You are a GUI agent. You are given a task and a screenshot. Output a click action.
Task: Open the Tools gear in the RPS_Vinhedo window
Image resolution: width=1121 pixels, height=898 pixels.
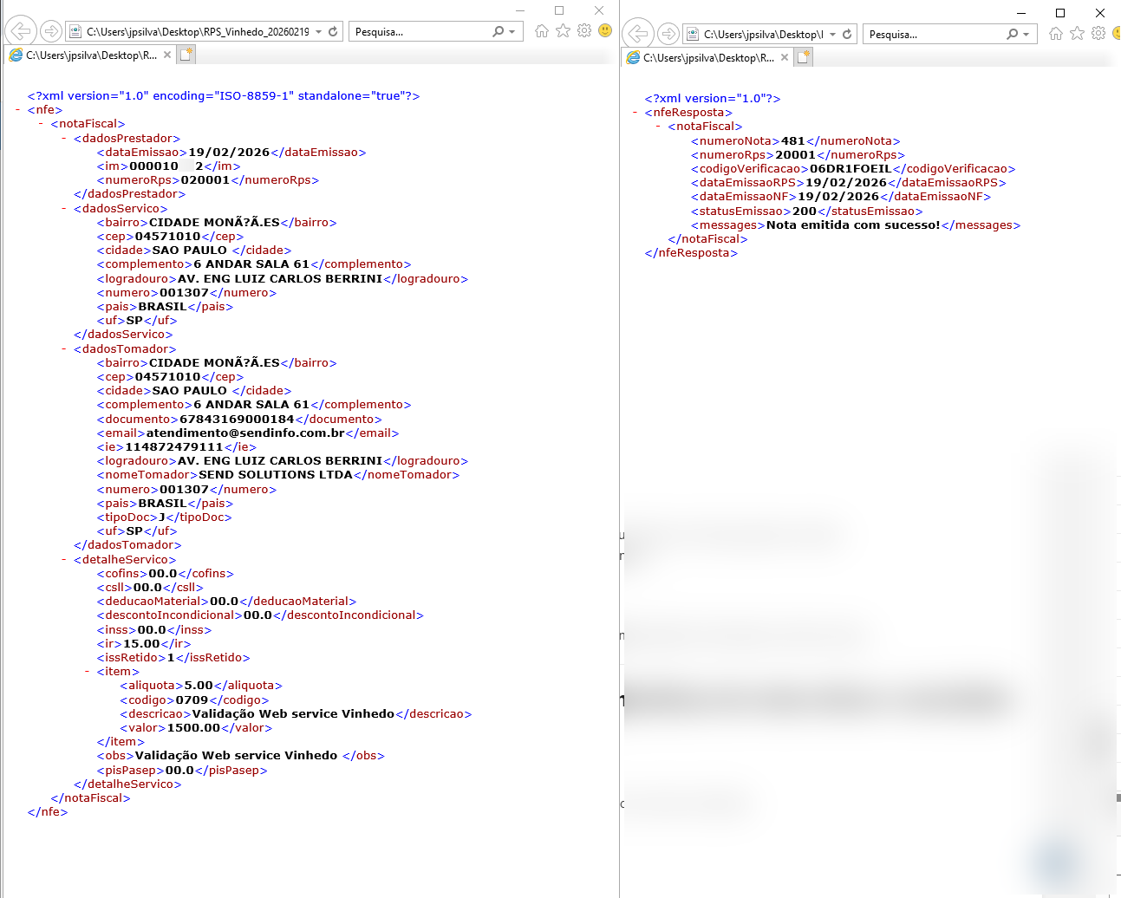tap(584, 31)
